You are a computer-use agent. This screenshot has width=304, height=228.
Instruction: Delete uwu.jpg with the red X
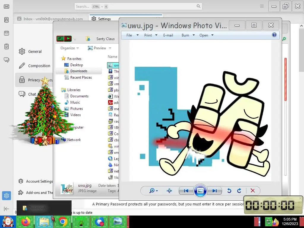(x=253, y=191)
